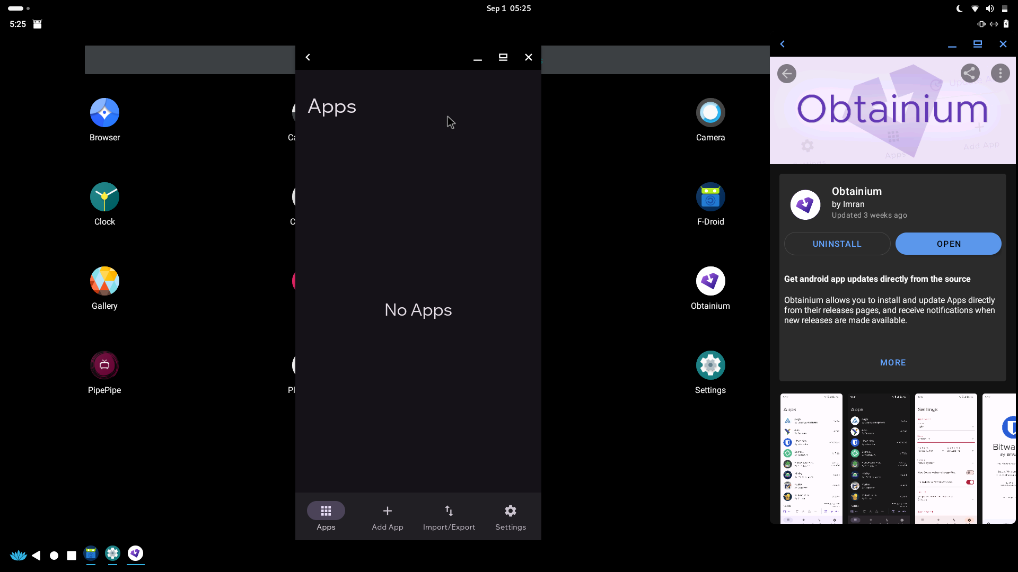Launch PipePipe from the home screen
Image resolution: width=1018 pixels, height=572 pixels.
[104, 365]
